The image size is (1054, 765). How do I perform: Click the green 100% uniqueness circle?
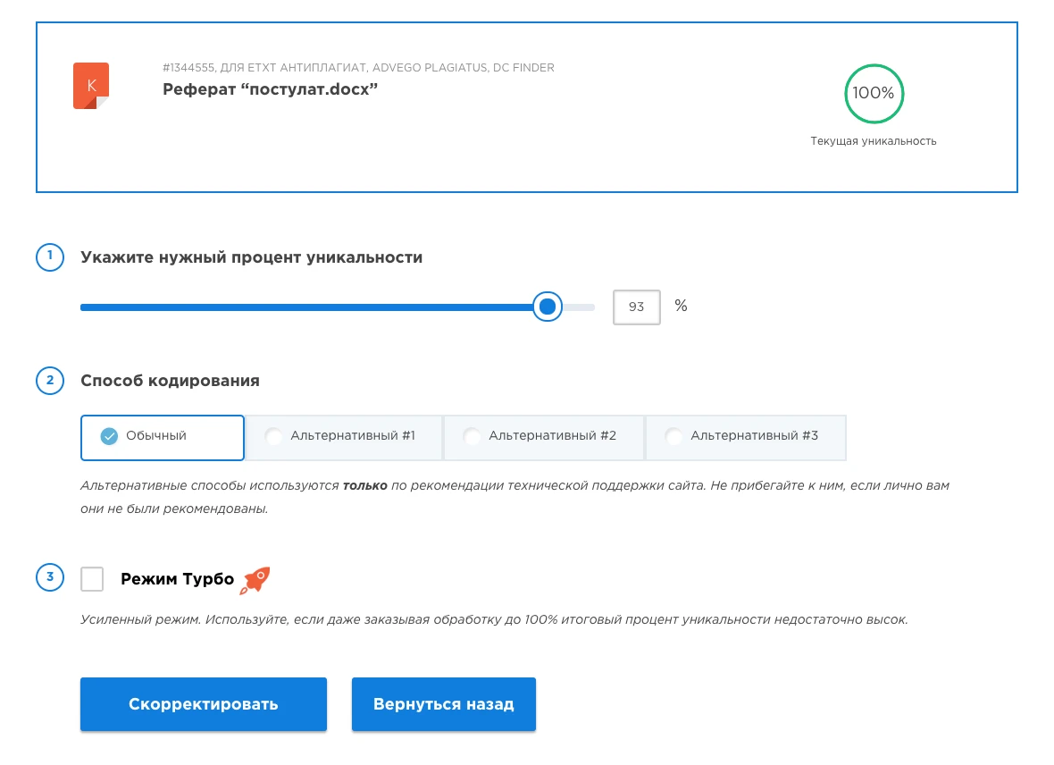874,93
